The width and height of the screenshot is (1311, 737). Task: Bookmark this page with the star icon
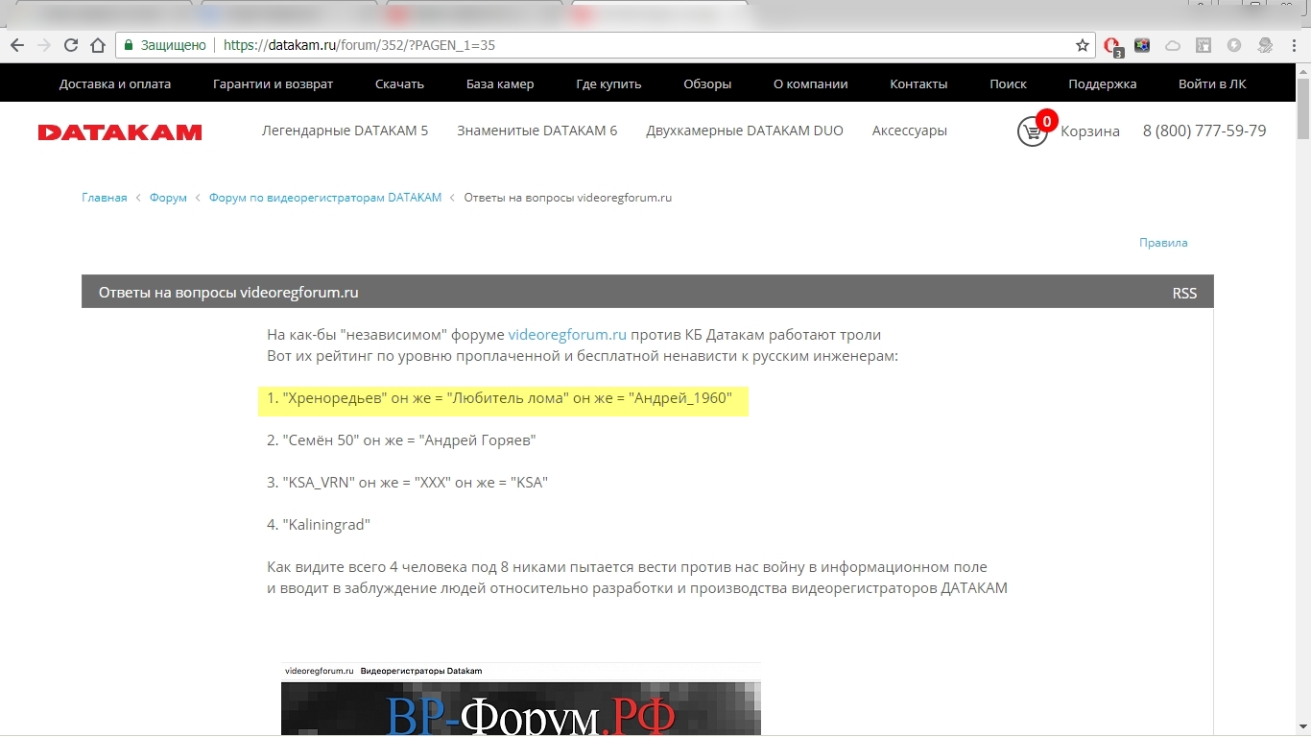tap(1082, 45)
